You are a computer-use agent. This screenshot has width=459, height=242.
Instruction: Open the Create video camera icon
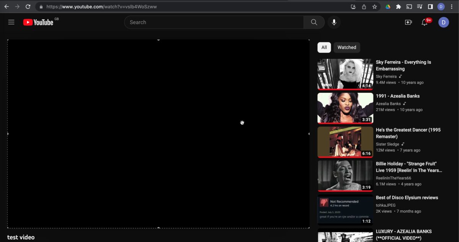(x=408, y=22)
